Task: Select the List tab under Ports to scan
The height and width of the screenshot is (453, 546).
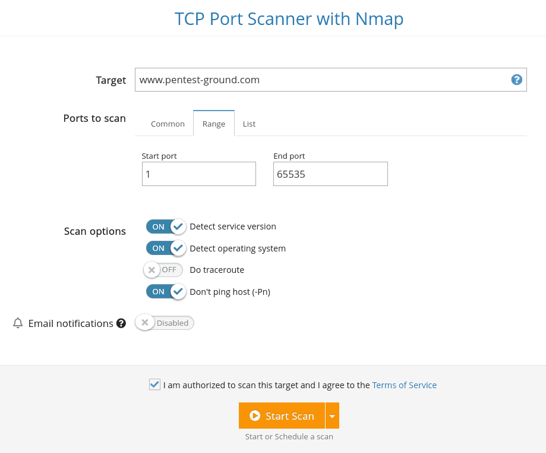Action: click(x=249, y=124)
